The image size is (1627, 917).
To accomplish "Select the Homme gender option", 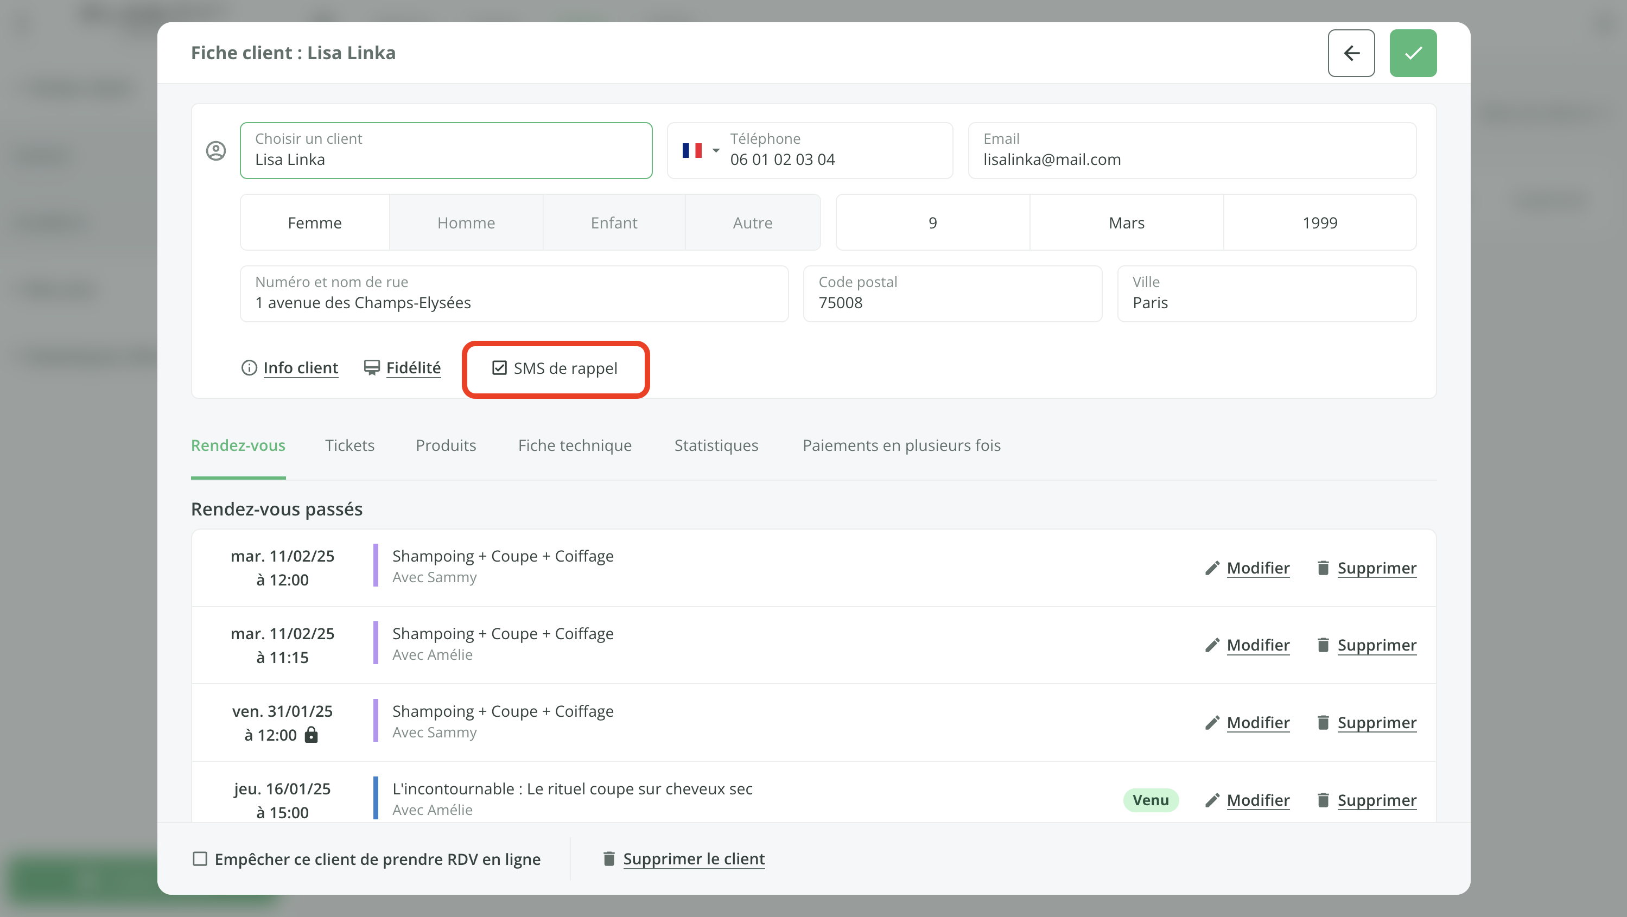I will [466, 223].
